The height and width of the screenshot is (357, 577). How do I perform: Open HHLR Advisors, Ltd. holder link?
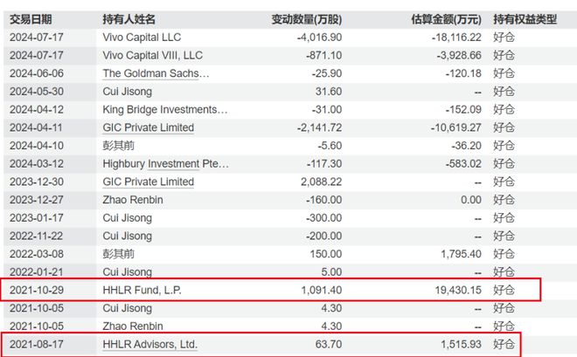[x=149, y=345]
